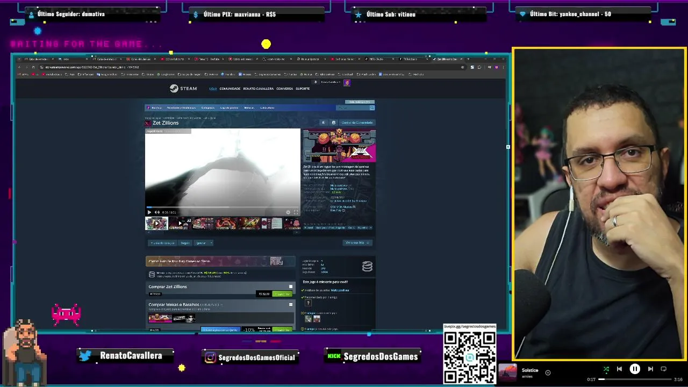Open bundle information button

220,329
